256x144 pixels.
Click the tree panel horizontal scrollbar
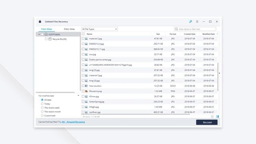pos(55,92)
